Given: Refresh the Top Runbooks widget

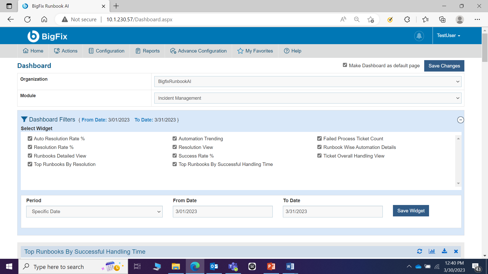Looking at the screenshot, I should point(419,251).
